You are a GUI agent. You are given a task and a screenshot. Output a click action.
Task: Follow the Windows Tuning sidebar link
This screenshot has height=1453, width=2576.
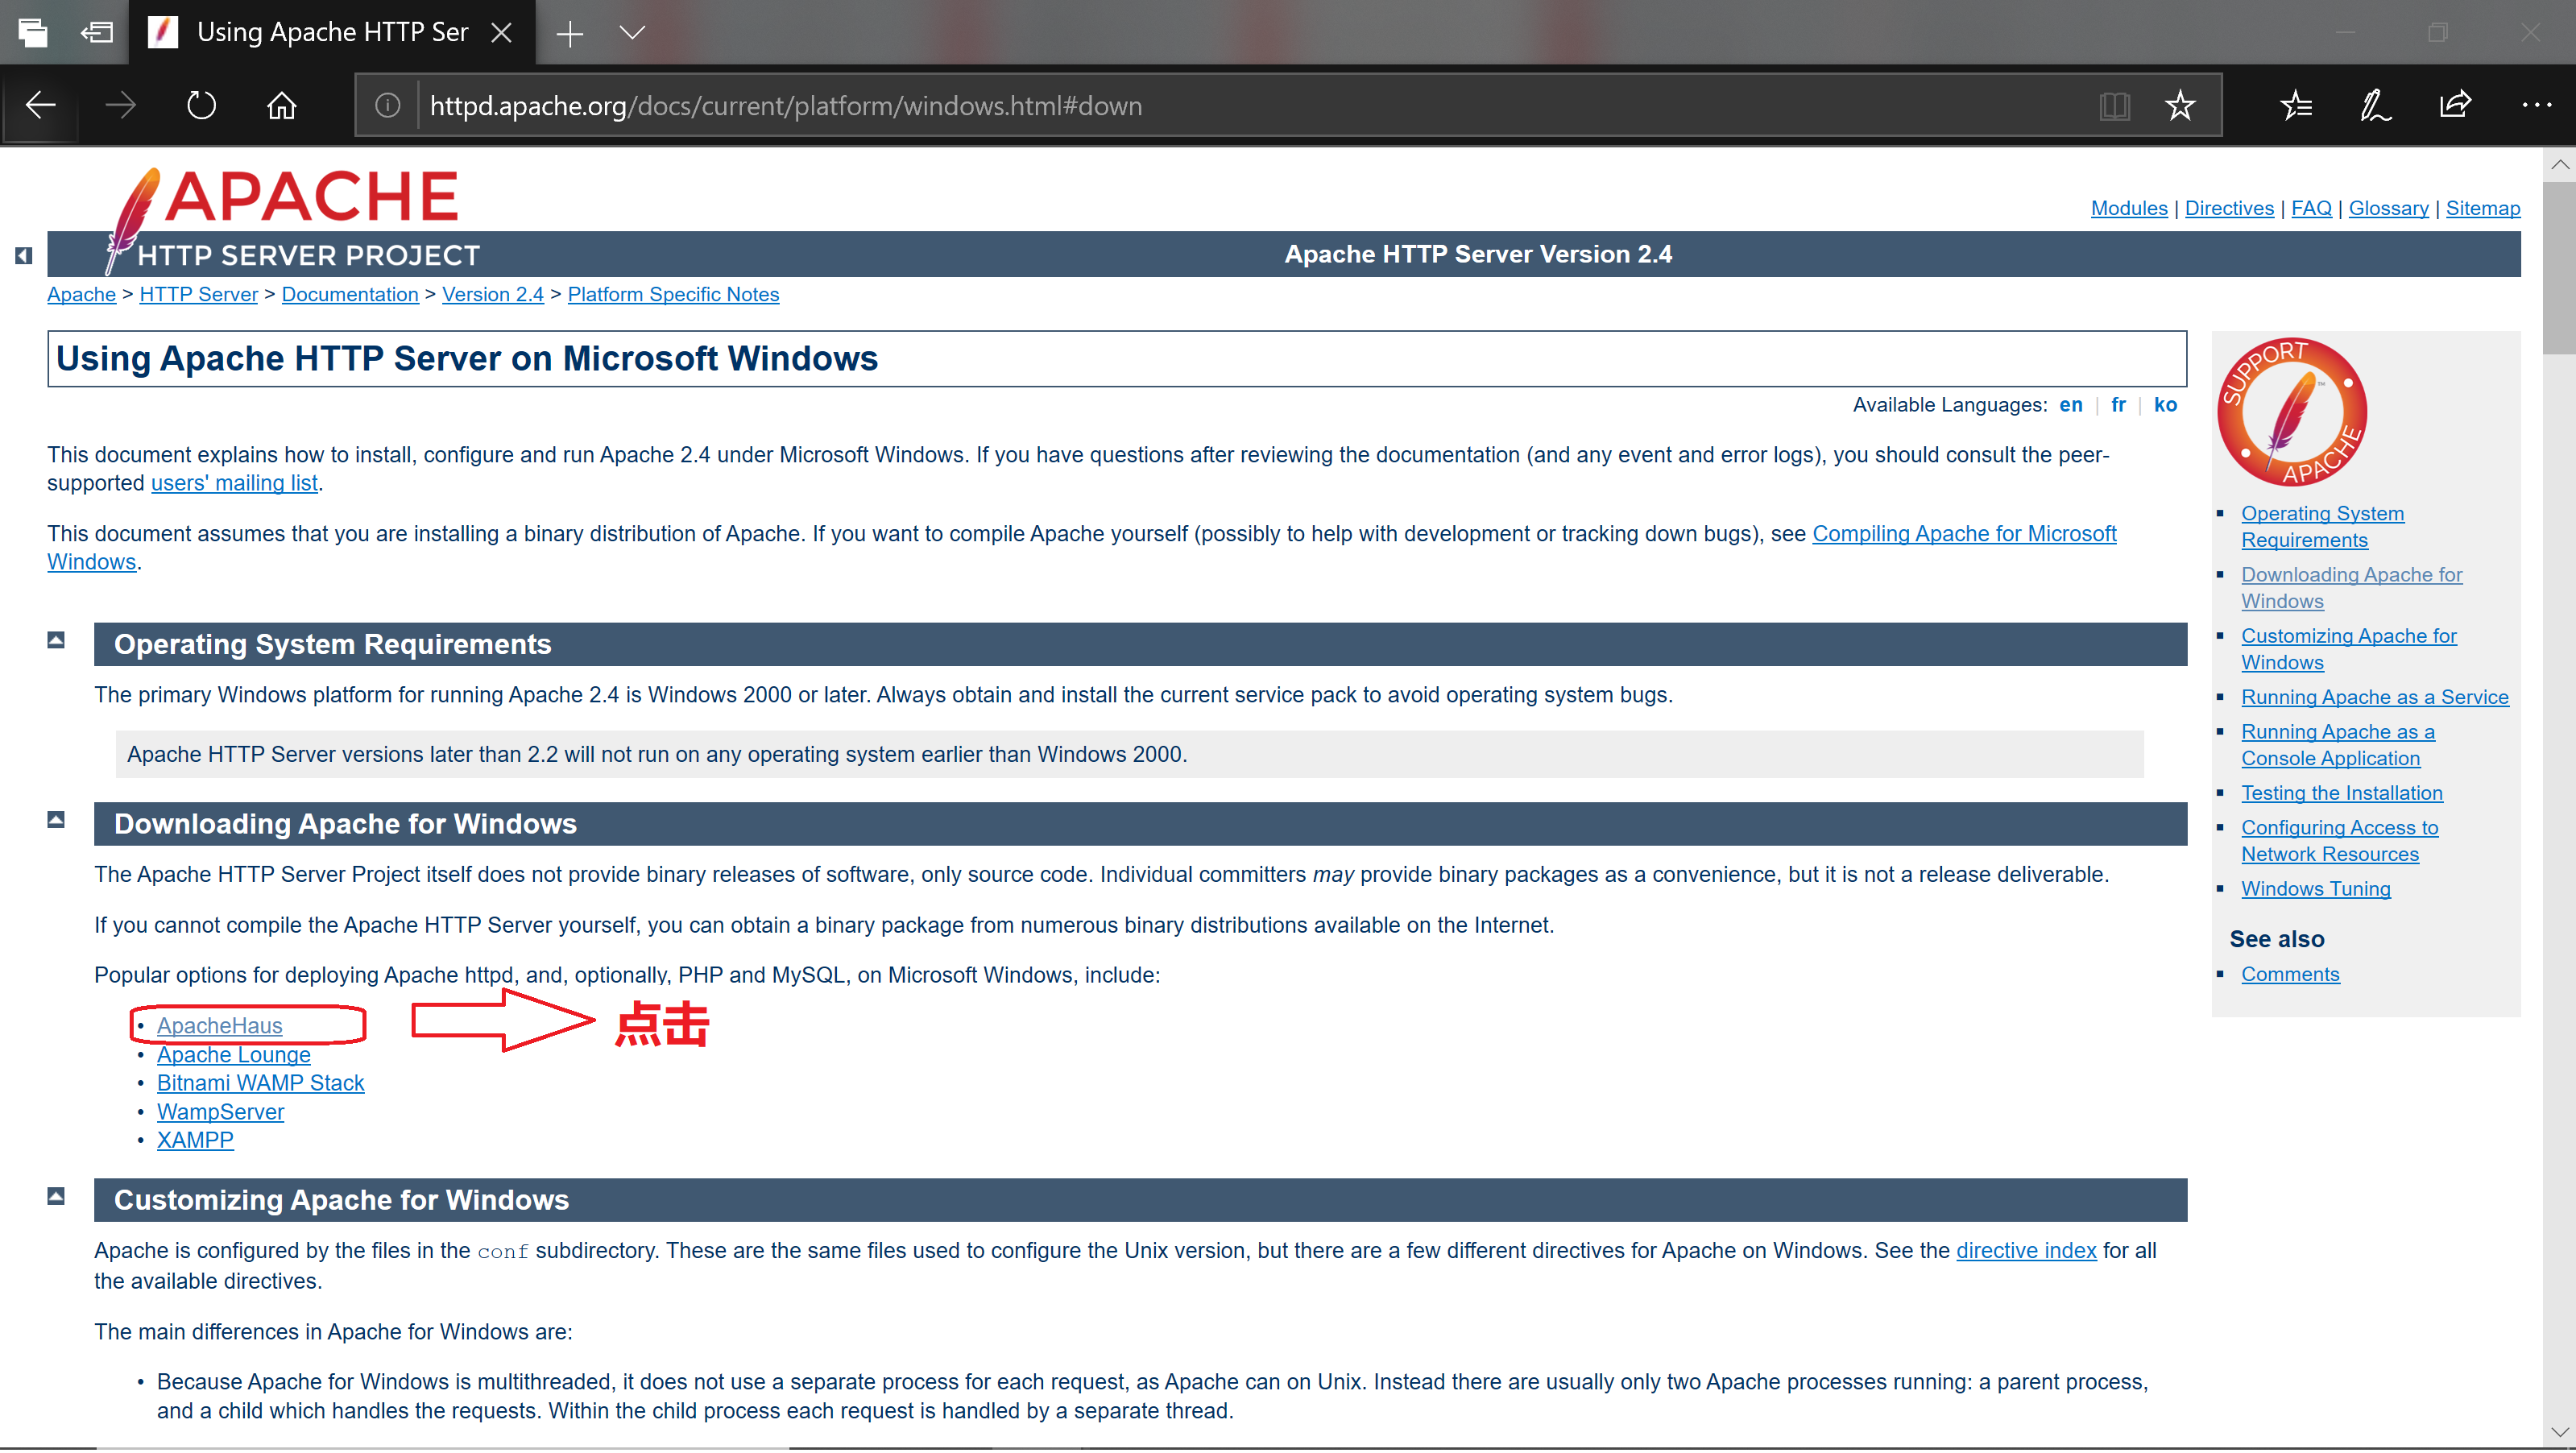tap(2316, 888)
